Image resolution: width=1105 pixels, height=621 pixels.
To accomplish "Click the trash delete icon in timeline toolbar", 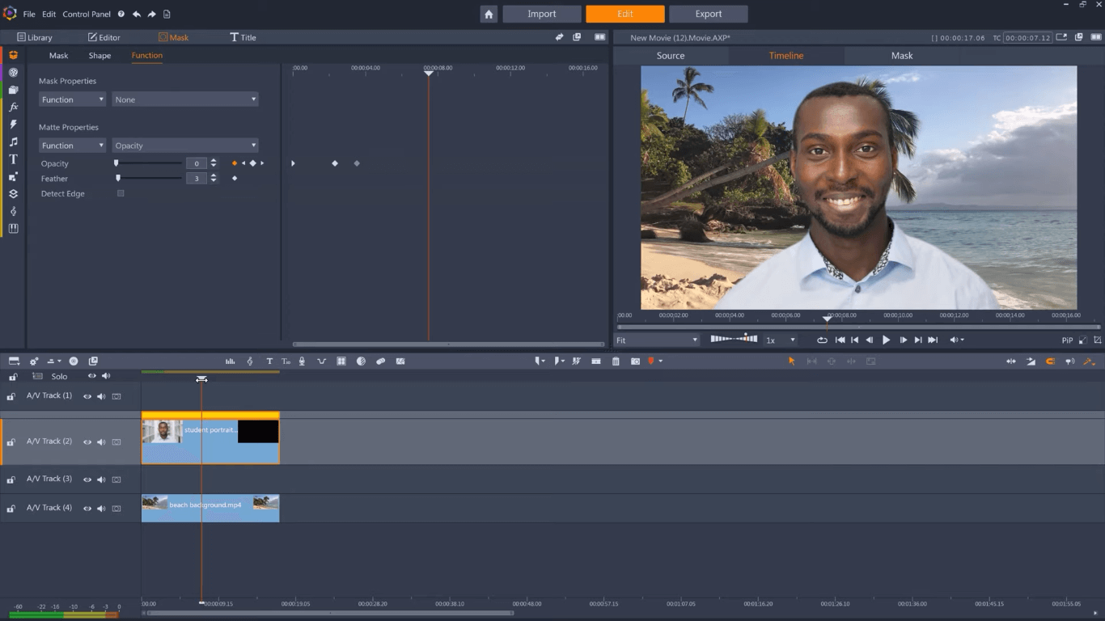I will [616, 361].
